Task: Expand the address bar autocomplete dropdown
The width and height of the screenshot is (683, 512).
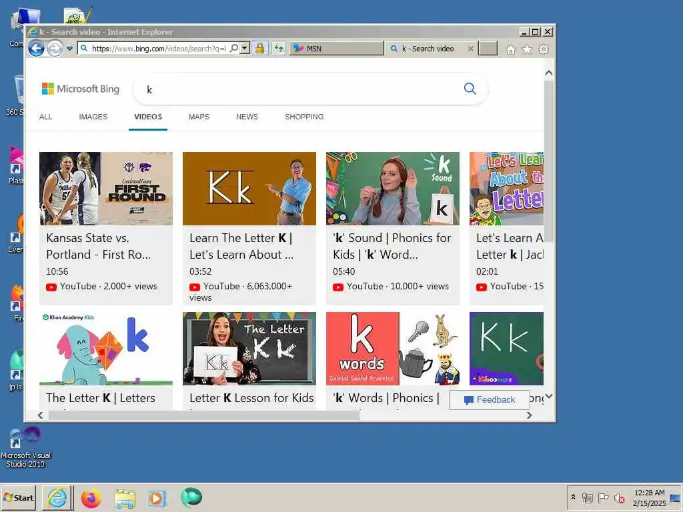Action: (x=245, y=48)
